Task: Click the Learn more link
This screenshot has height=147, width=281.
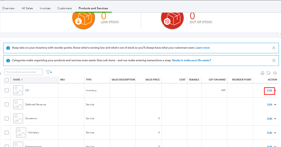Action: pyautogui.click(x=203, y=48)
